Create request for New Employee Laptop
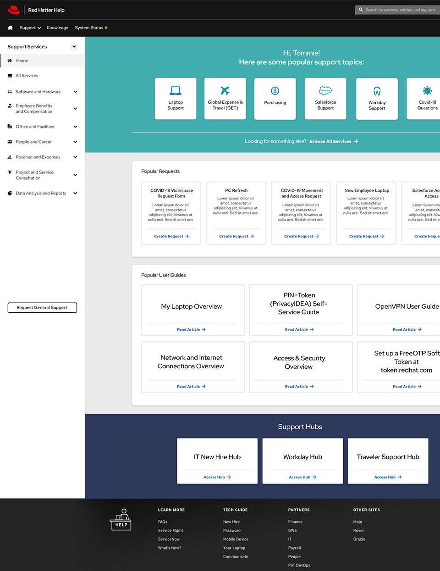 [x=367, y=236]
